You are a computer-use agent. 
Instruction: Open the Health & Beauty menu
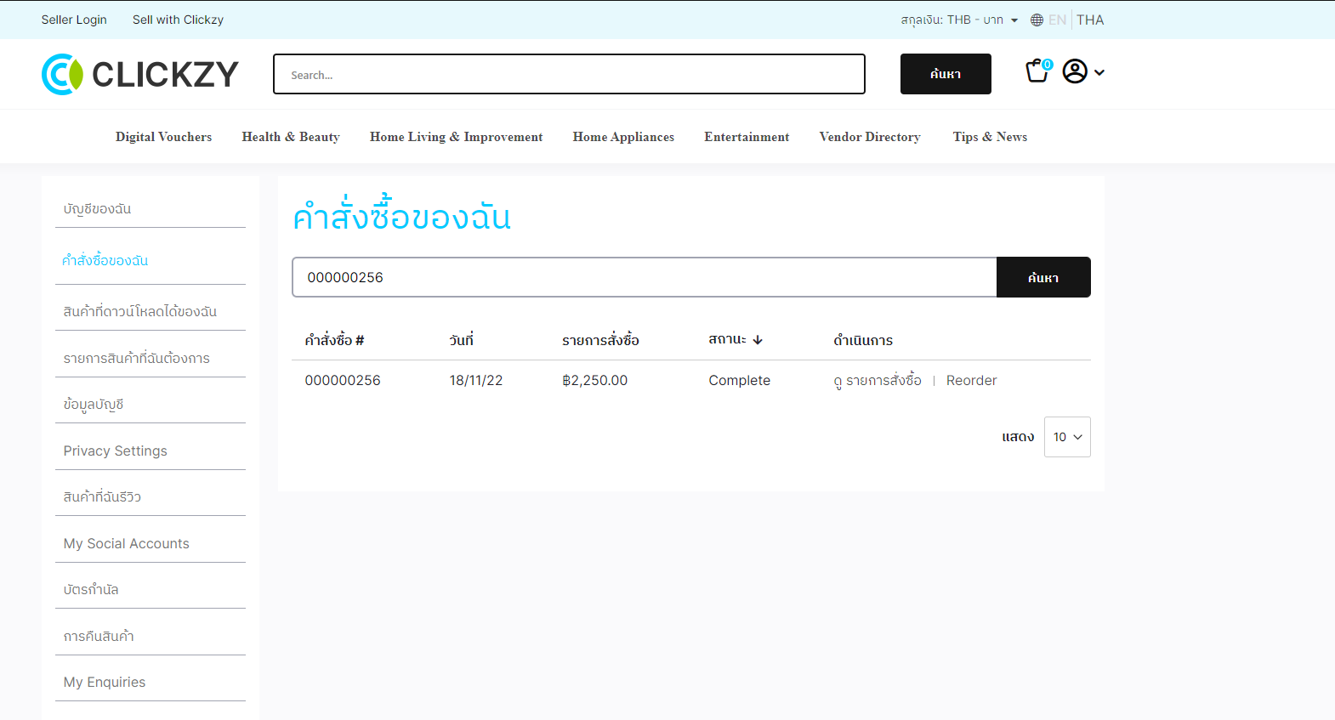click(291, 137)
